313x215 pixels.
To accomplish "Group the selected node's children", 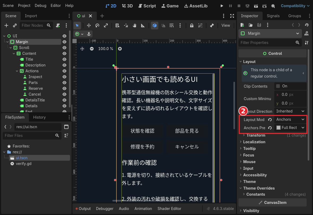I will (x=200, y=25).
